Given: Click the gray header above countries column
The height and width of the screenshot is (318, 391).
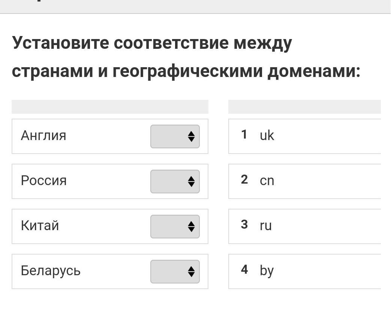Looking at the screenshot, I should tap(110, 107).
